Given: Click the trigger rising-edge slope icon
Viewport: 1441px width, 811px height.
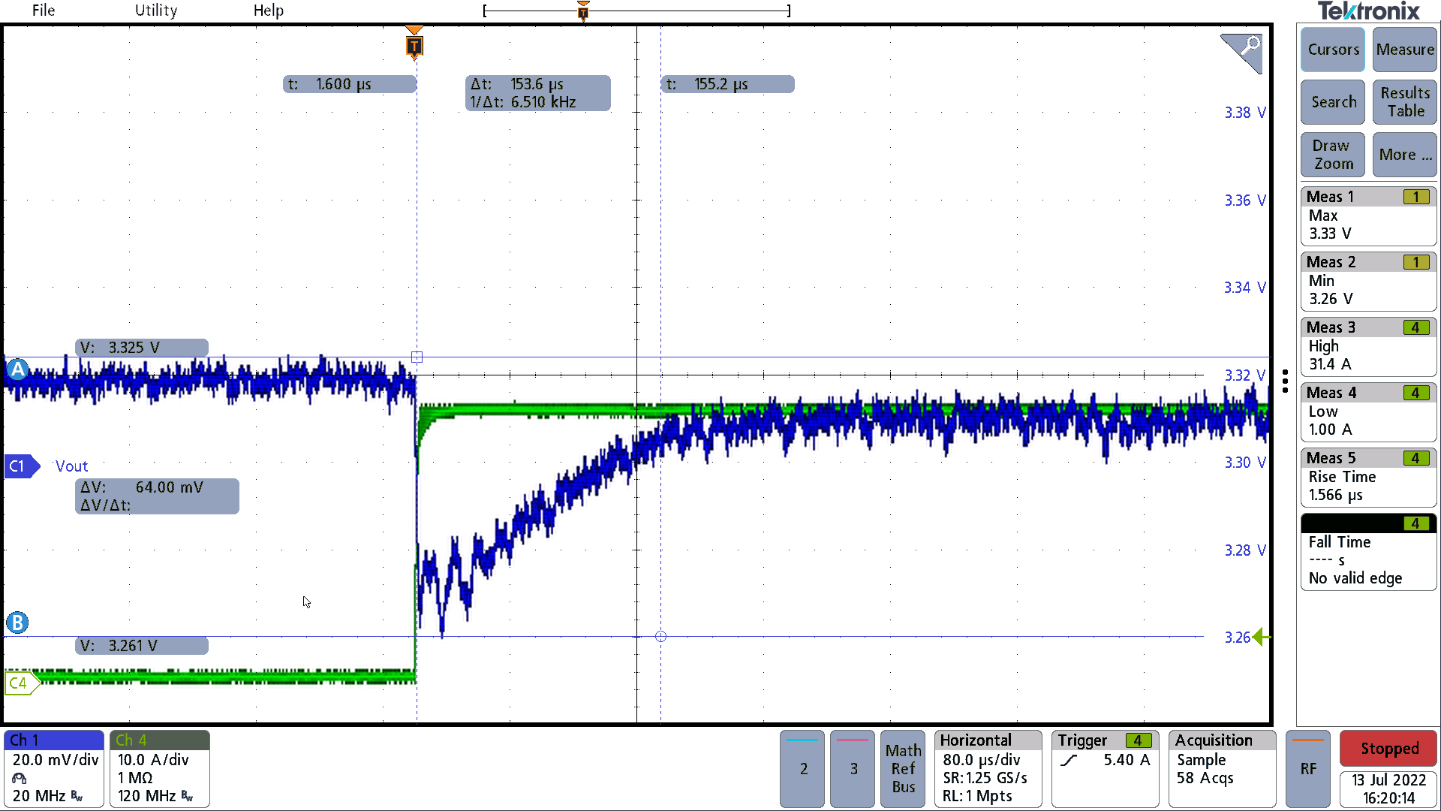Looking at the screenshot, I should point(1069,761).
